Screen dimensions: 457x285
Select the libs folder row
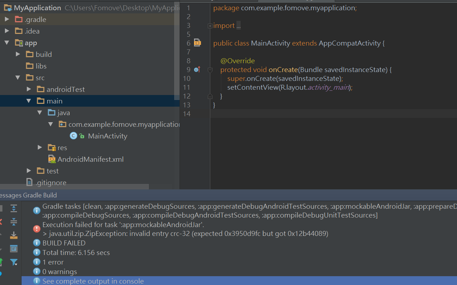pyautogui.click(x=90, y=66)
